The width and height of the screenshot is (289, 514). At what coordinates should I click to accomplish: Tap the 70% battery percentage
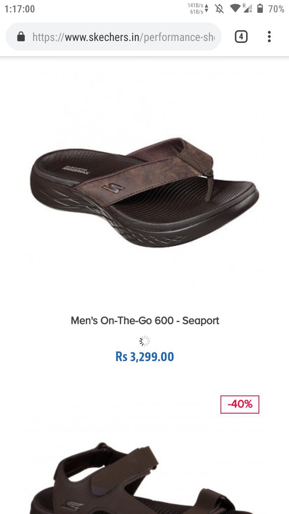click(x=276, y=9)
